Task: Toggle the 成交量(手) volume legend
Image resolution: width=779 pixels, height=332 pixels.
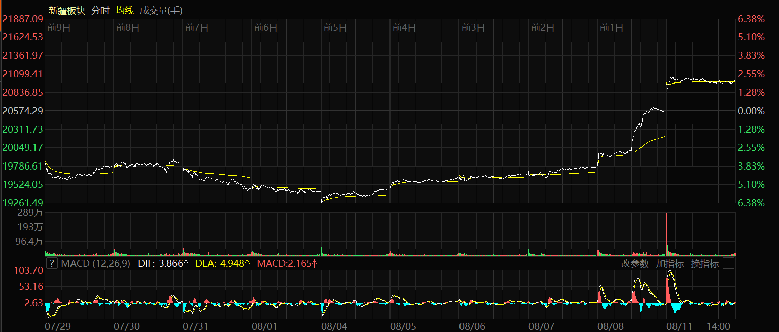Action: tap(161, 10)
